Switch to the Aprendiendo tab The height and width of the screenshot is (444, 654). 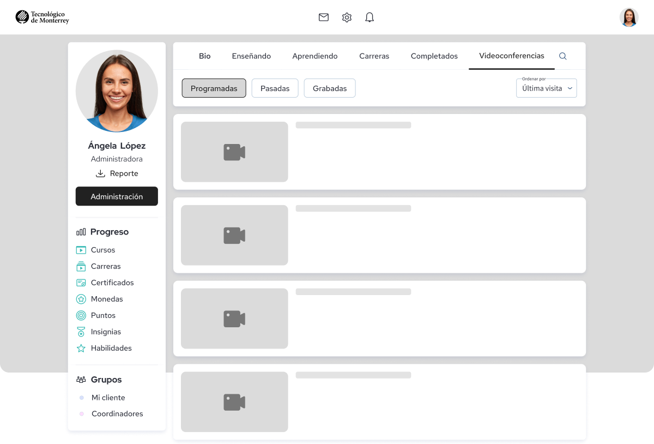tap(315, 56)
